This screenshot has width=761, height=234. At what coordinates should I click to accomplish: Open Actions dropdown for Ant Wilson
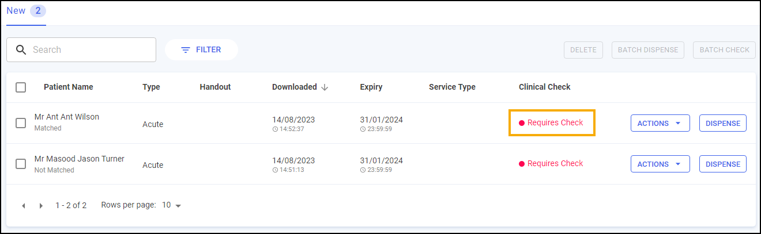click(660, 123)
